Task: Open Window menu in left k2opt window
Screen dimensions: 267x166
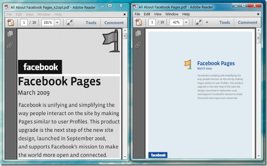Action: (44, 14)
